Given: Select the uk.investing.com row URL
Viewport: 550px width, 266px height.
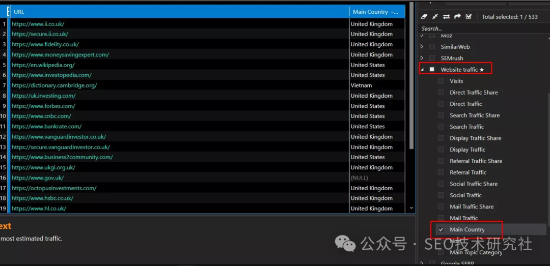Looking at the screenshot, I should pos(43,96).
